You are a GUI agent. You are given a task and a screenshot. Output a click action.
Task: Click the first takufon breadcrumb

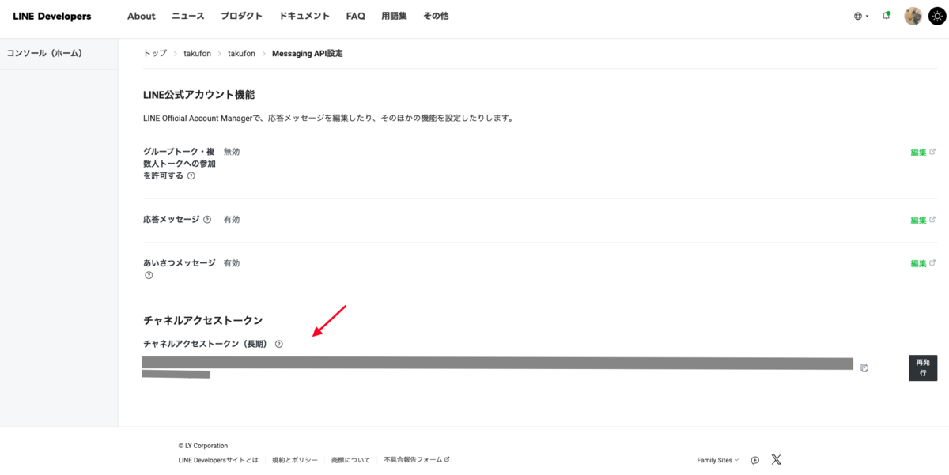(x=198, y=53)
